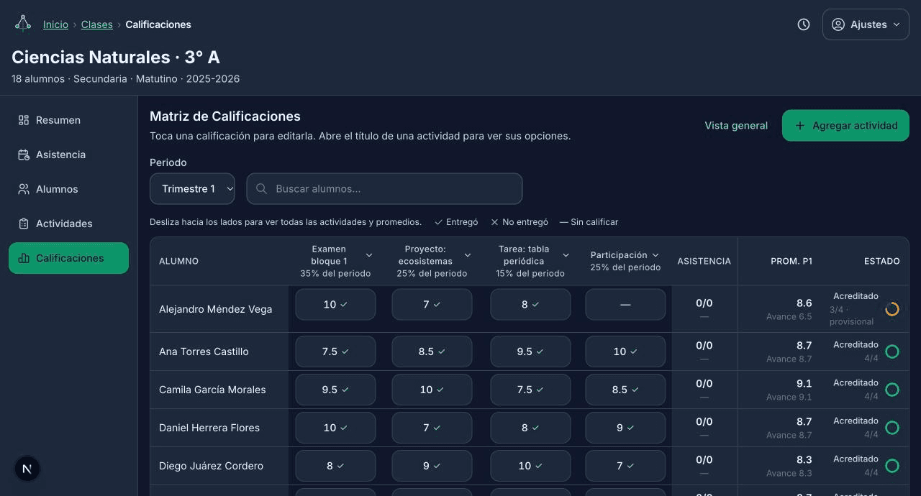Open the history clock icon

tap(804, 24)
